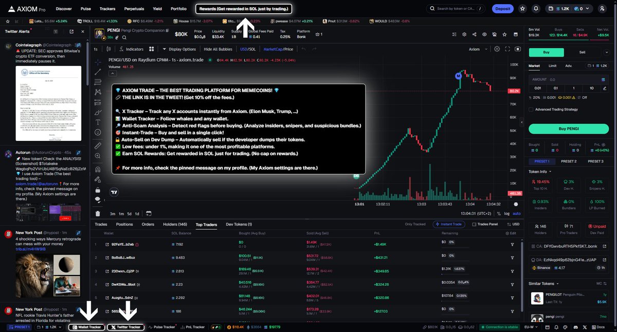Add PENGI to watchlist via star icon
The height and width of the screenshot is (332, 617).
(503, 34)
